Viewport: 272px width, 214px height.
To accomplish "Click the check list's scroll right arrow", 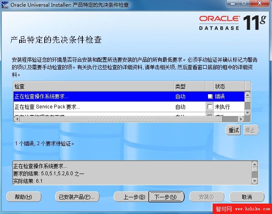I will [241, 119].
